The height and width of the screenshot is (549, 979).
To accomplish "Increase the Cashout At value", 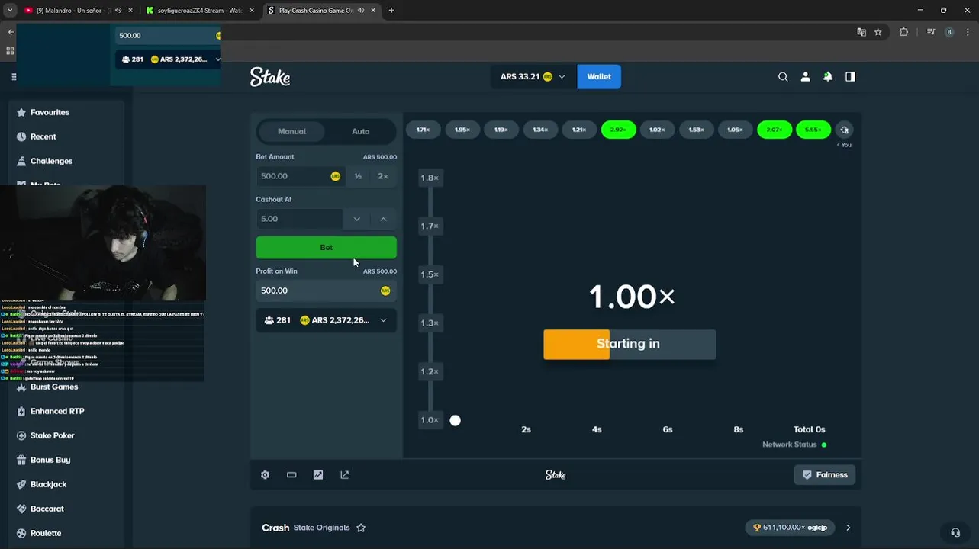I will (x=383, y=219).
